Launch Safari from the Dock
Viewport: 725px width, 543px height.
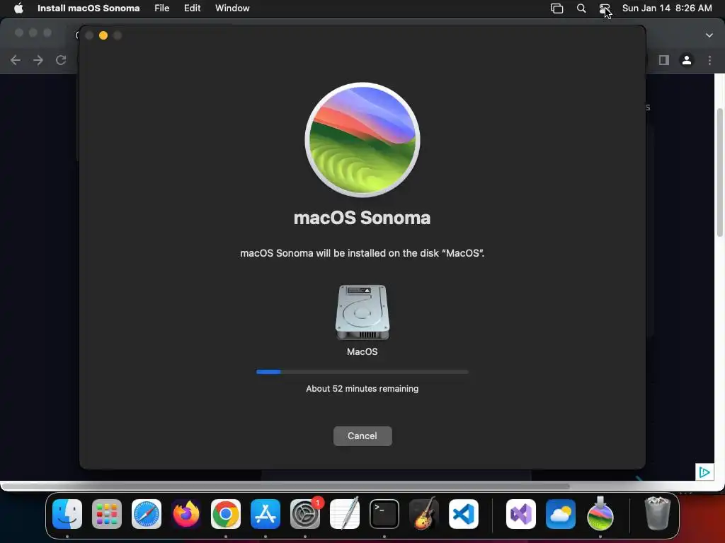[147, 514]
